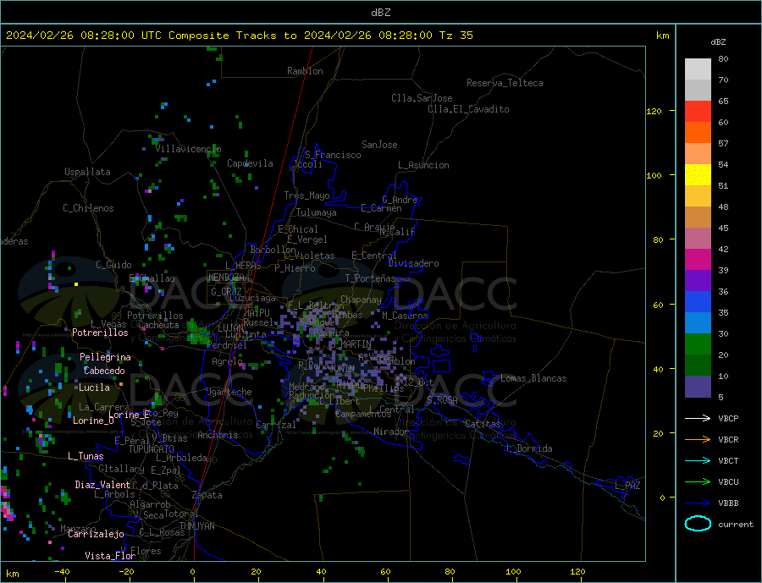Click the Ugarteche label on the map
Image resolution: width=762 pixels, height=583 pixels.
[x=229, y=392]
